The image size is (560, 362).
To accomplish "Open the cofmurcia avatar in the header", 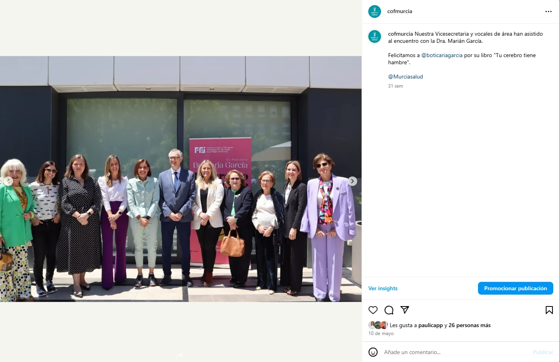I will (x=375, y=11).
